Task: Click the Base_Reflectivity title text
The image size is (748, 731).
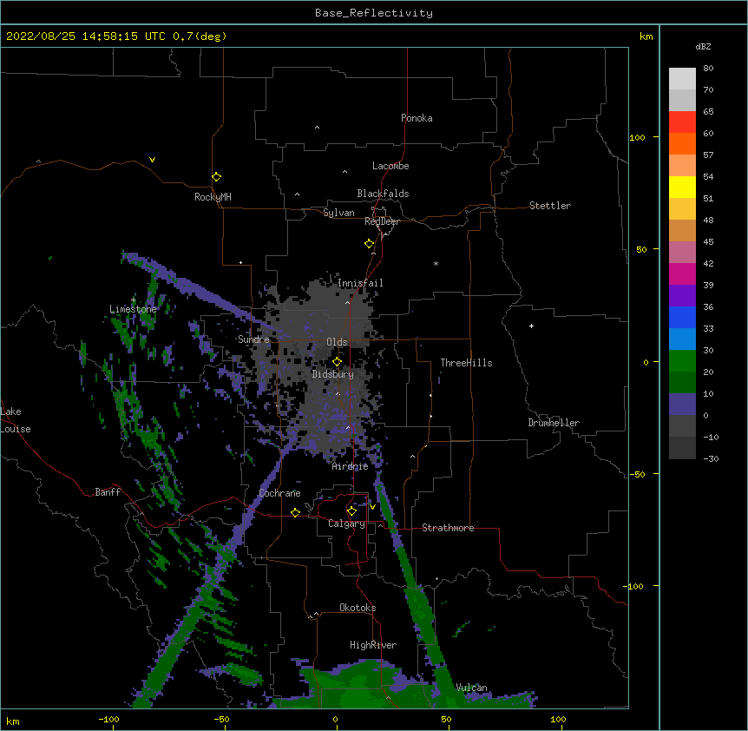Action: 374,13
